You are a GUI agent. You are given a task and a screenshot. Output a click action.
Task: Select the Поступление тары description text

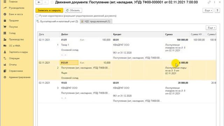point(176,71)
